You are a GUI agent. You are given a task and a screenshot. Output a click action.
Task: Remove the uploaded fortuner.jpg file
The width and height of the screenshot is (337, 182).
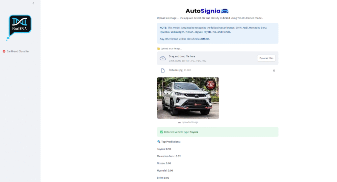pyautogui.click(x=274, y=71)
